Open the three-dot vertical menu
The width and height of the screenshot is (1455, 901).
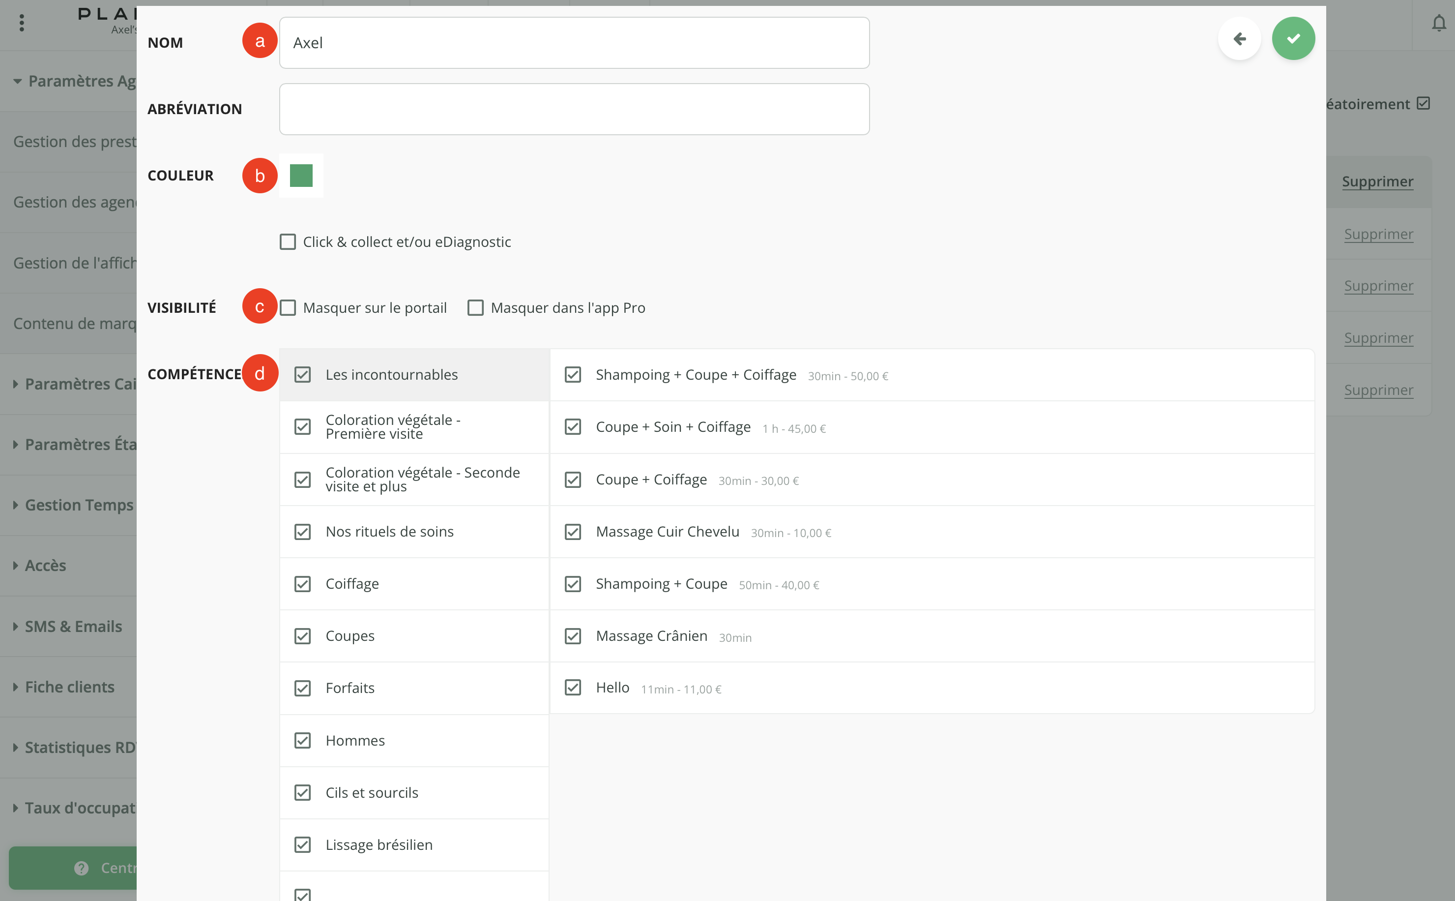(22, 23)
